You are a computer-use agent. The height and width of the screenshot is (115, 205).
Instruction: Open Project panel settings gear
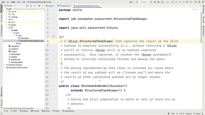click(39, 6)
